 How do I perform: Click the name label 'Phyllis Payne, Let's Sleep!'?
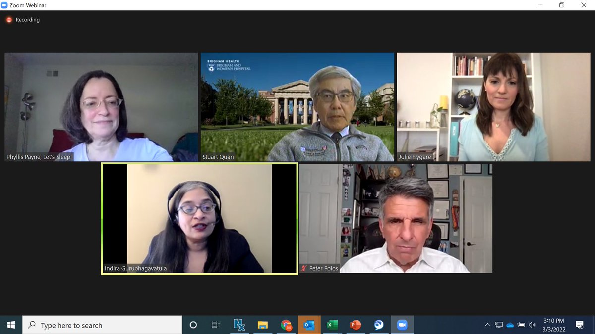tap(39, 157)
